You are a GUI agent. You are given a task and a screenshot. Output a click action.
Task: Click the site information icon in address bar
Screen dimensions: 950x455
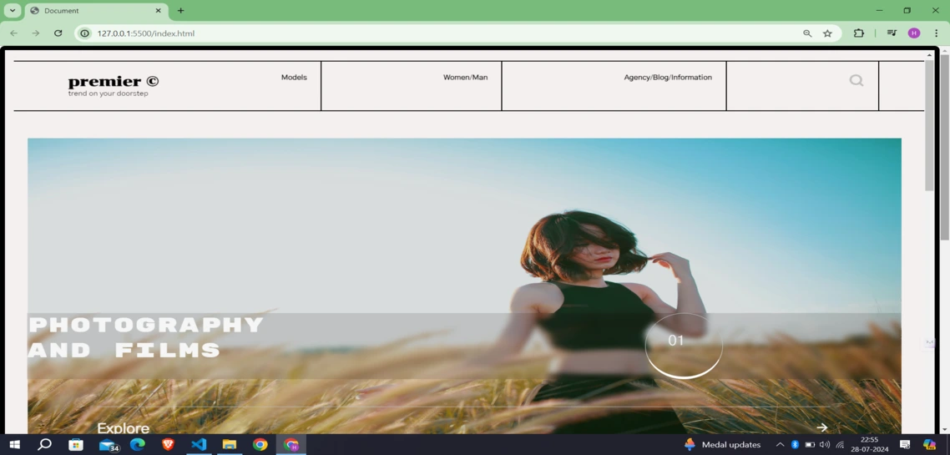tap(85, 33)
